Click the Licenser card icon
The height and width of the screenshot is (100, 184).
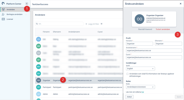tap(3, 19)
